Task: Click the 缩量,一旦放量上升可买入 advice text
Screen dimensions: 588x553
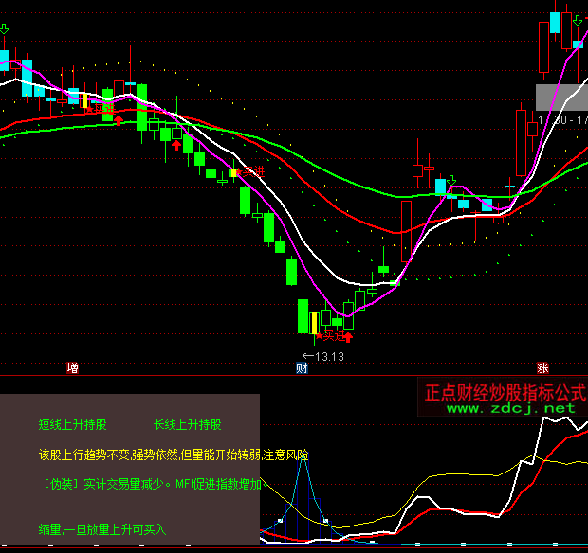Action: pos(102,528)
